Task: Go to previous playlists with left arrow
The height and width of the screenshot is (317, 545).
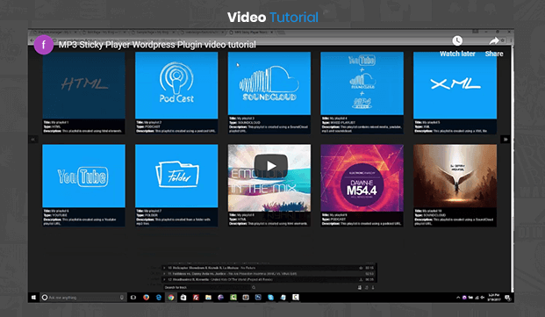Action: coord(33,140)
